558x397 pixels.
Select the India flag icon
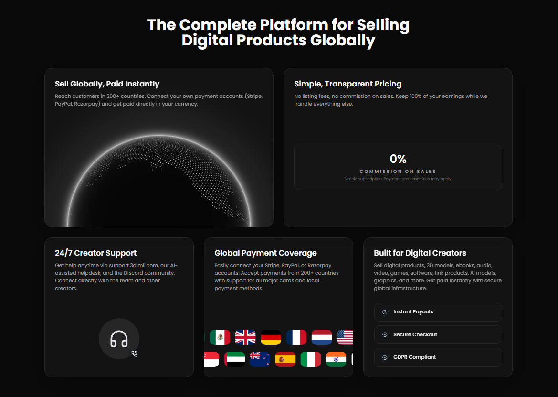pos(336,359)
